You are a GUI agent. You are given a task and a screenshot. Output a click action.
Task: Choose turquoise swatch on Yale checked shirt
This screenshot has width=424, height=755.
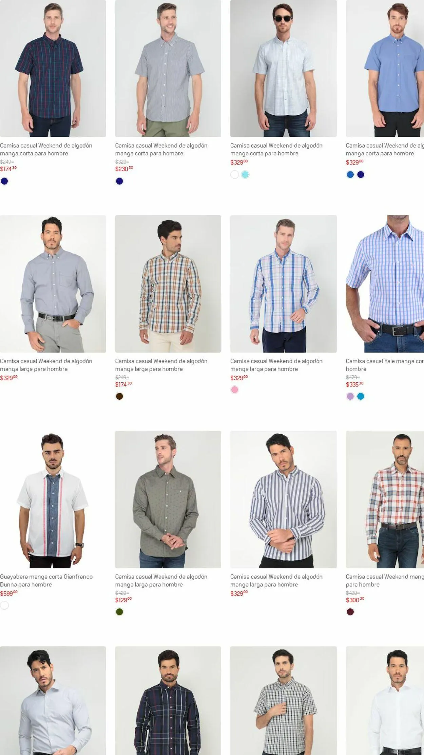(361, 396)
